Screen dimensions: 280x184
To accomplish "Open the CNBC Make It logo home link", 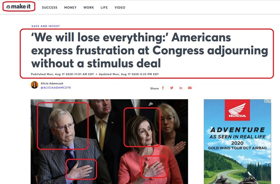I will [19, 7].
